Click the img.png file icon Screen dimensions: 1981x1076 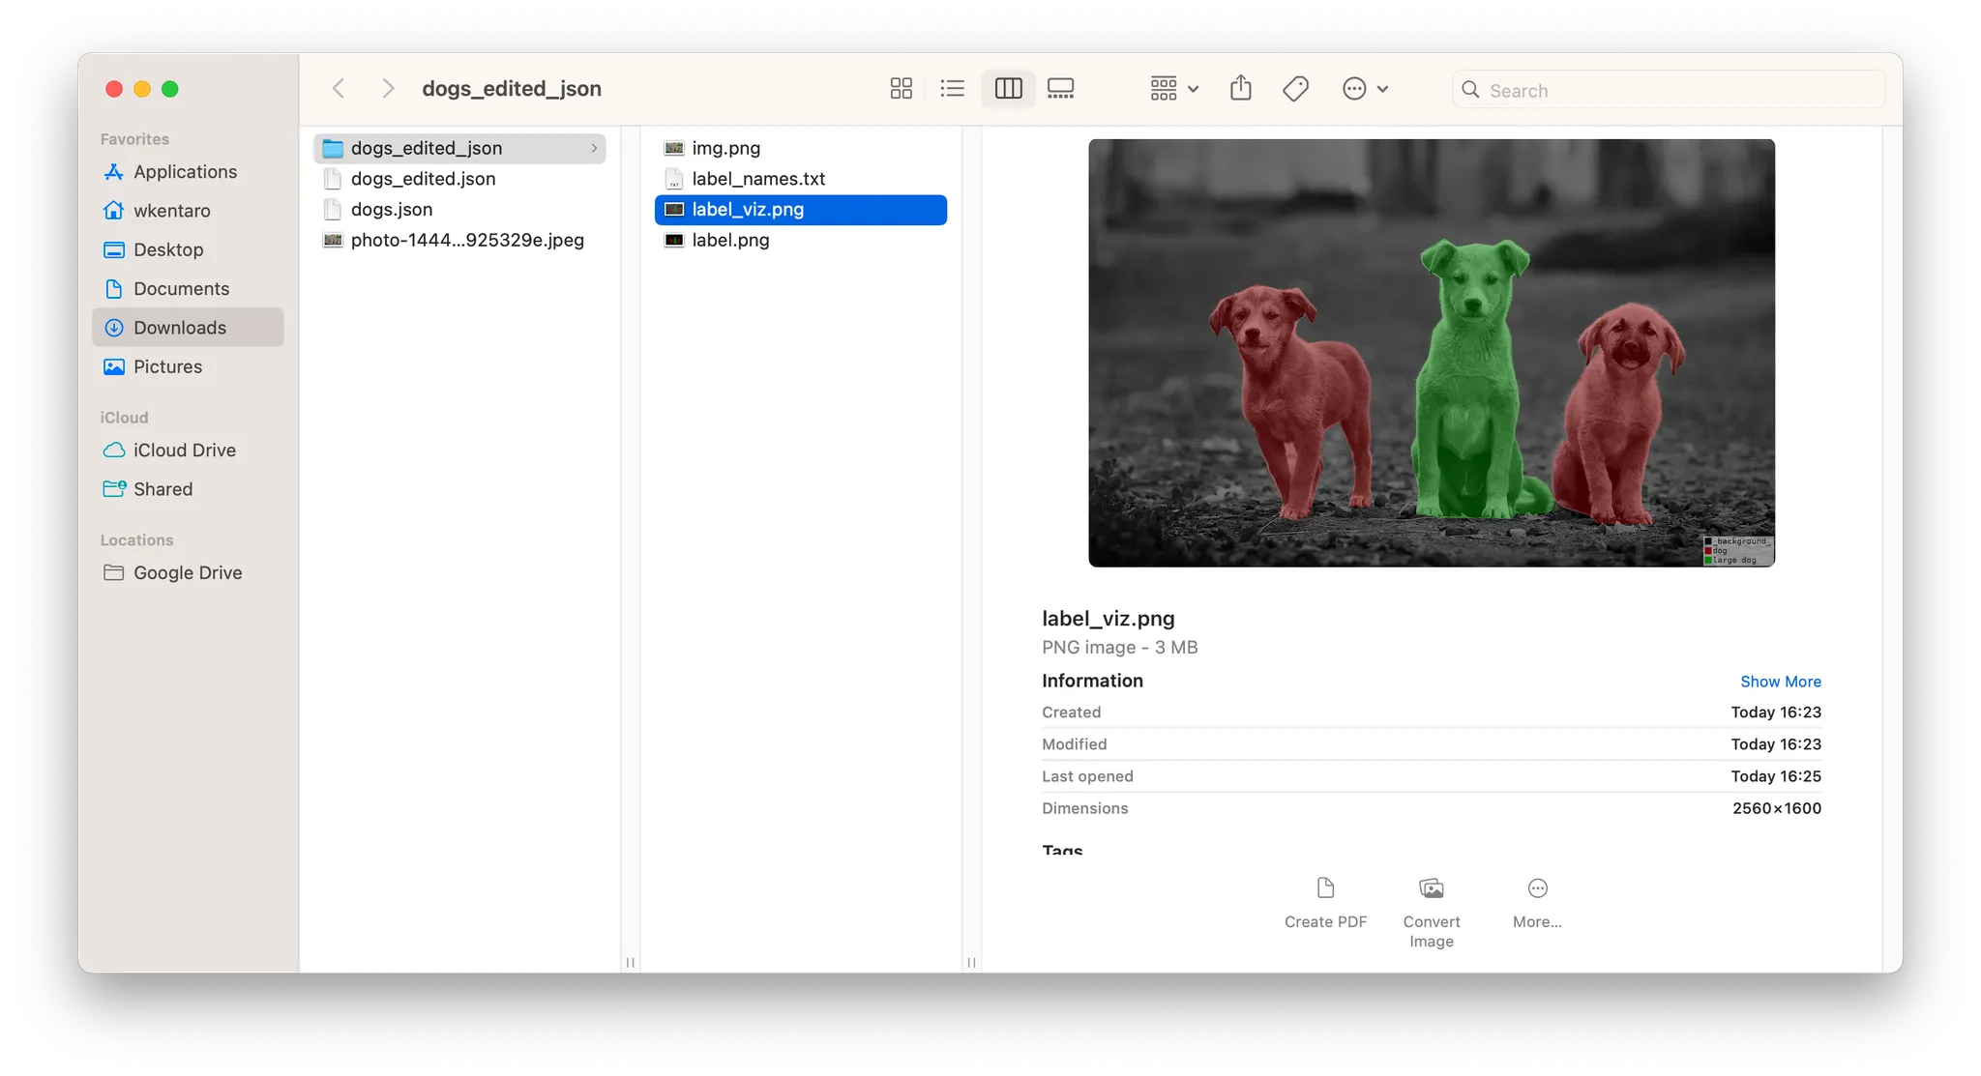click(x=674, y=148)
